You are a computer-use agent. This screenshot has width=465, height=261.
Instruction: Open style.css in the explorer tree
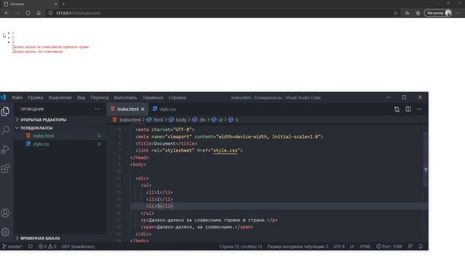41,144
